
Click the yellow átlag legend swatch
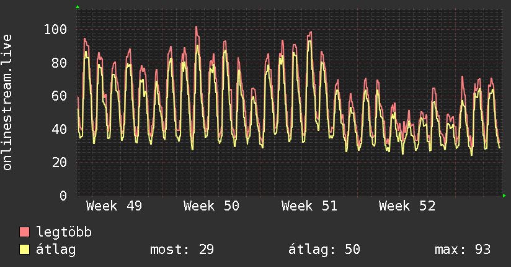pyautogui.click(x=25, y=250)
